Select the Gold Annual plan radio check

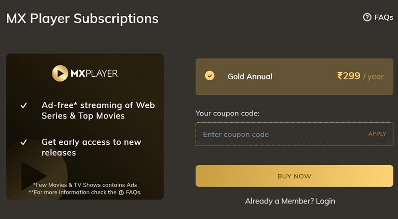(x=209, y=76)
